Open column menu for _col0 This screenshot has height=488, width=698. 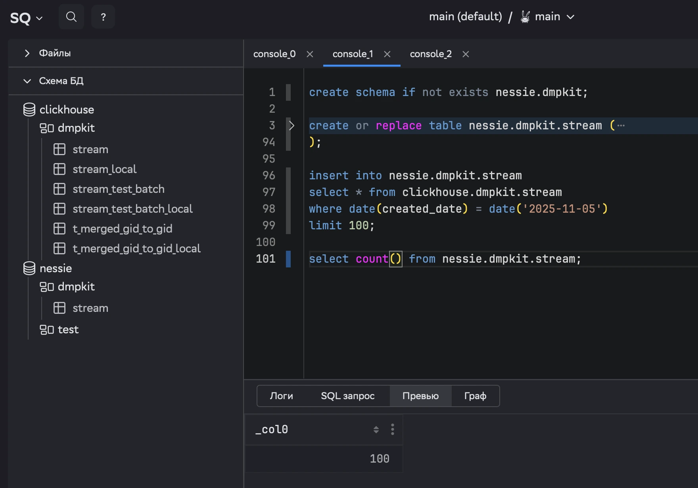coord(392,429)
